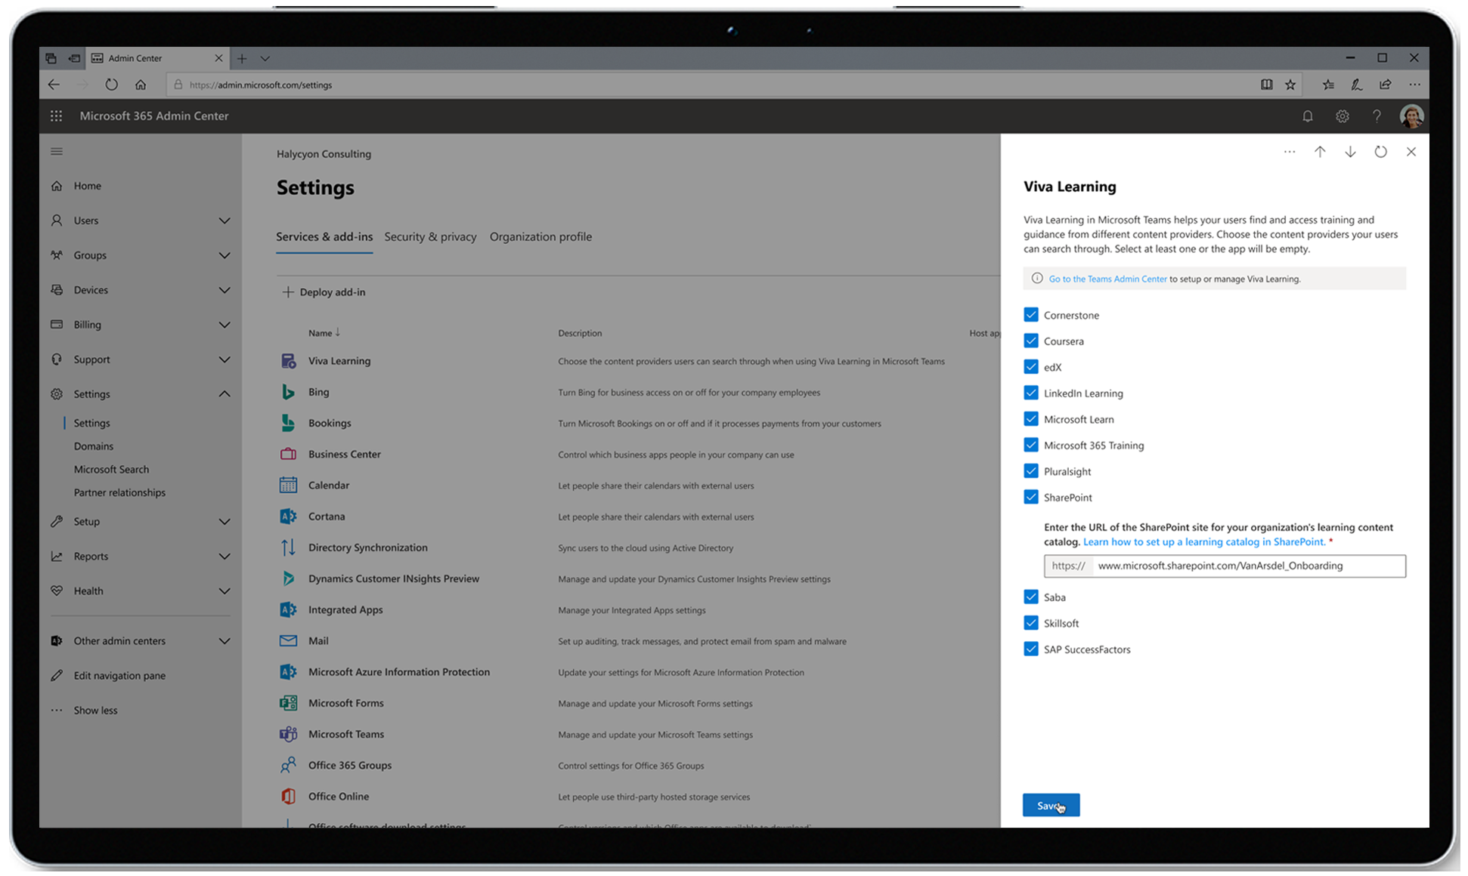
Task: Click the Microsoft Forms icon in services list
Action: [x=287, y=703]
